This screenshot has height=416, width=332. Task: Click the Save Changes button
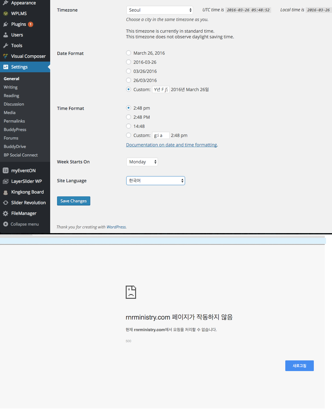[74, 201]
